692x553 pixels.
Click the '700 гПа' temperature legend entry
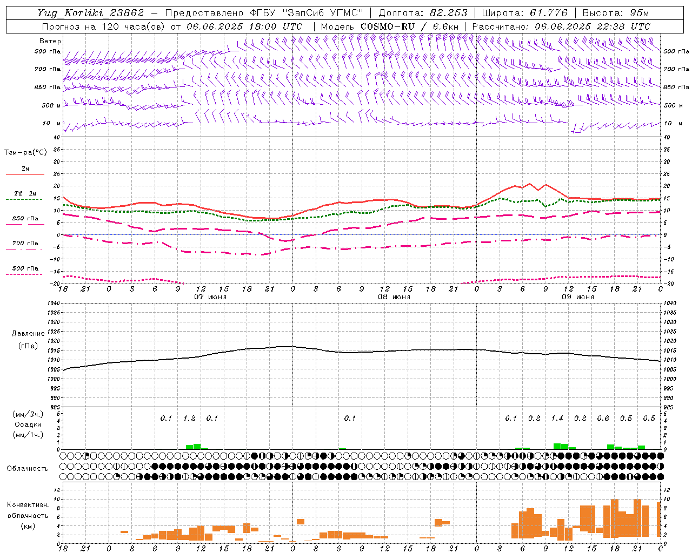tap(25, 244)
